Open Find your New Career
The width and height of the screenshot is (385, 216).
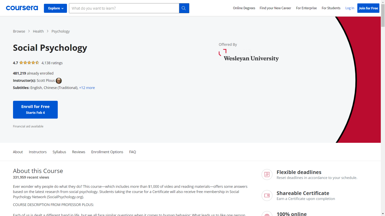coord(275,8)
